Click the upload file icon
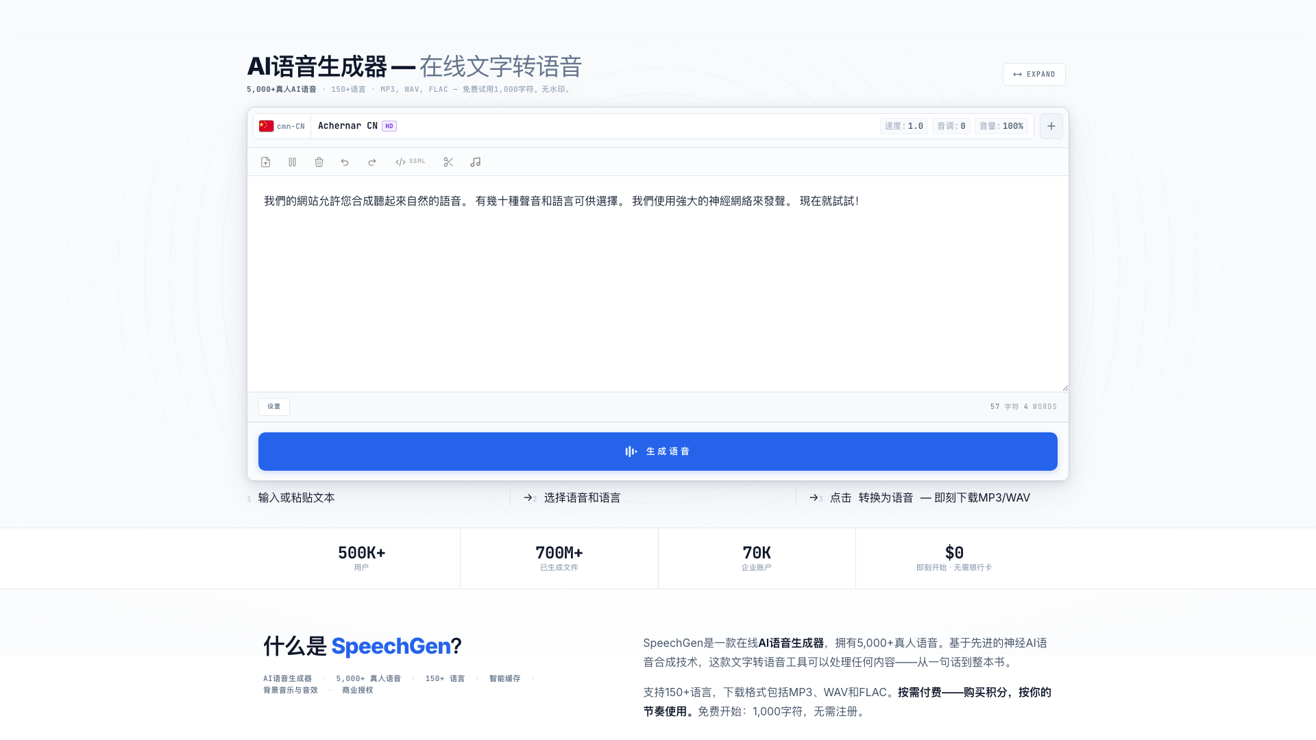 tap(266, 162)
